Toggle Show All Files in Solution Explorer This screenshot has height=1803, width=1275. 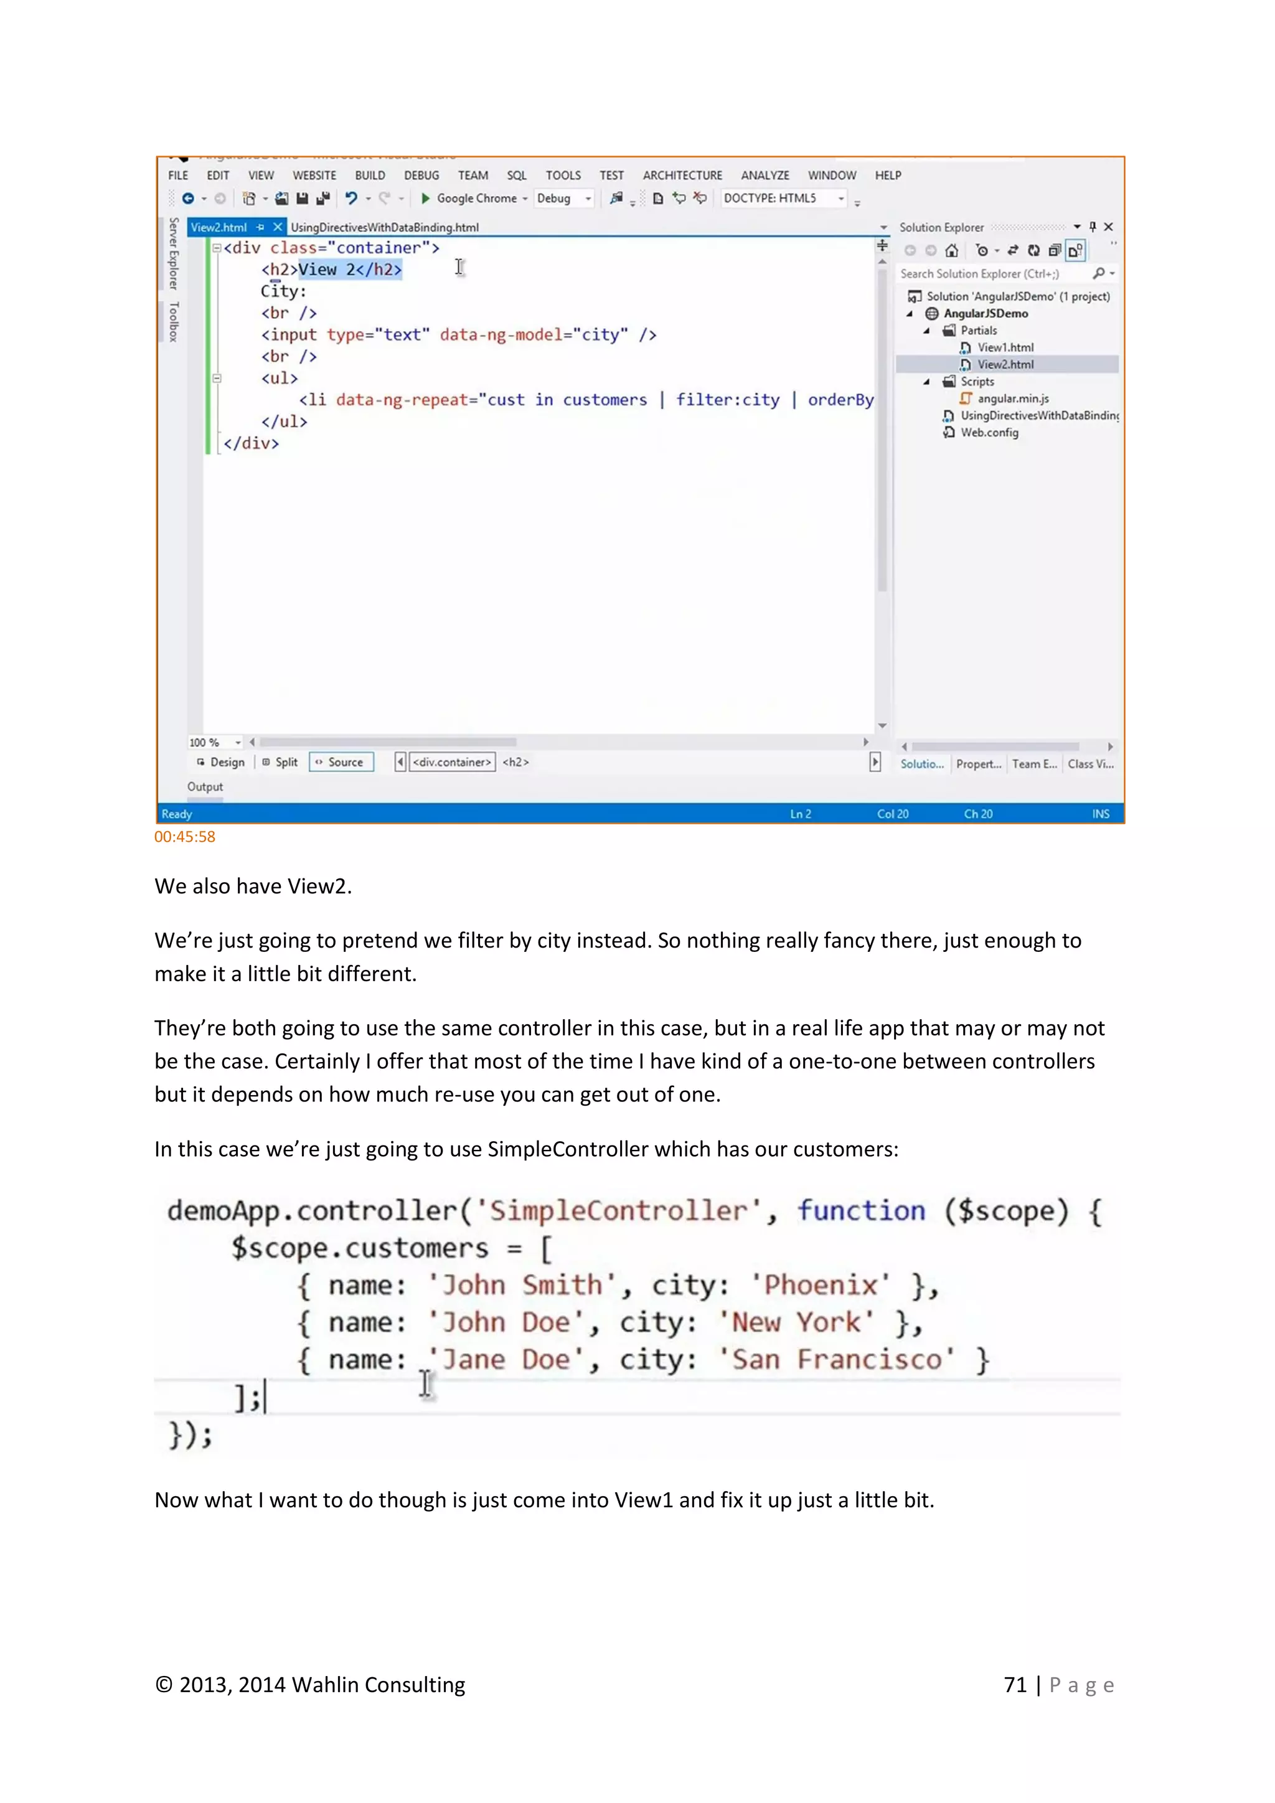(1075, 250)
